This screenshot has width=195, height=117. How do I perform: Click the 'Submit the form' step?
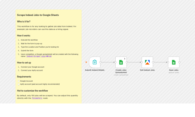pyautogui.click(x=27, y=50)
